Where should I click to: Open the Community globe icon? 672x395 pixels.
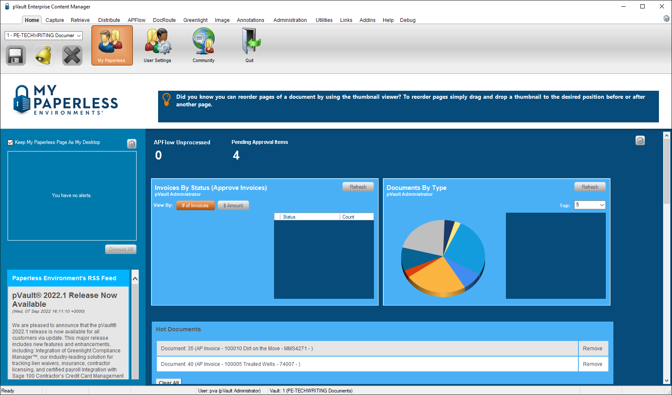coord(204,45)
